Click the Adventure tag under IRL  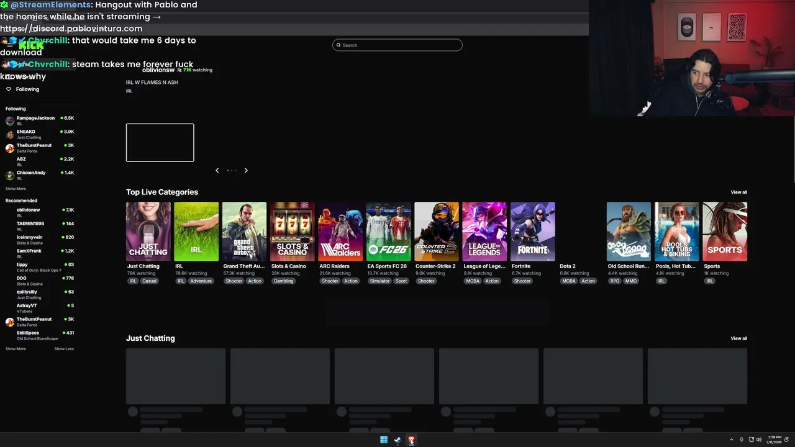tap(201, 281)
